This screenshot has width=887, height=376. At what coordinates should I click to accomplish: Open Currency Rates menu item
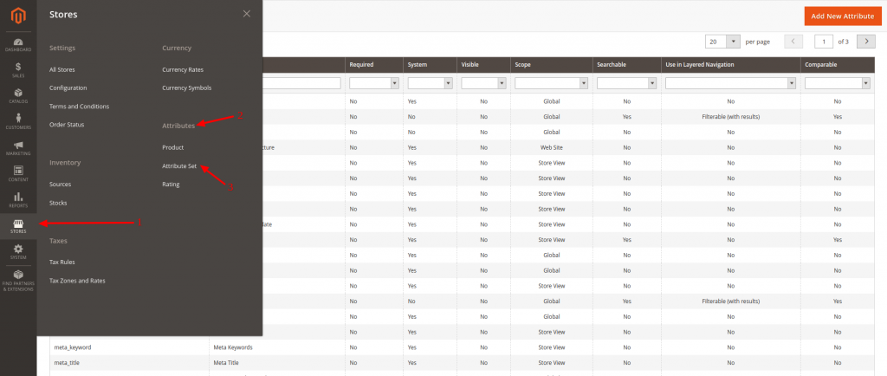tap(183, 69)
